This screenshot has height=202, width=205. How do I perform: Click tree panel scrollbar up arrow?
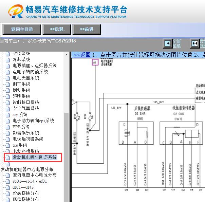[66, 55]
